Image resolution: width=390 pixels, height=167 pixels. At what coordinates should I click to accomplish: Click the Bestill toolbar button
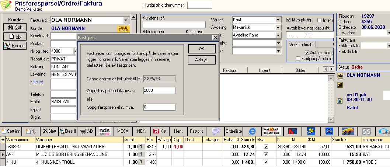pyautogui.click(x=68, y=131)
